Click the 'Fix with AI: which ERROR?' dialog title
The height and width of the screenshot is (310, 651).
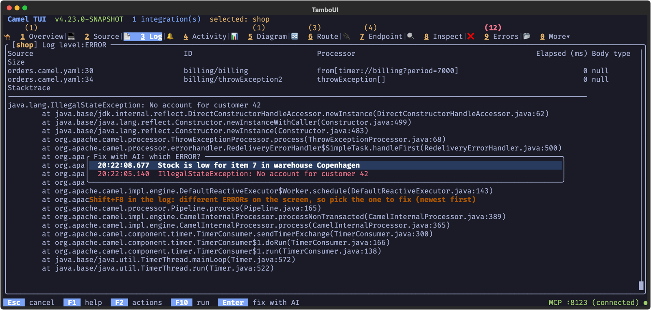(x=147, y=157)
